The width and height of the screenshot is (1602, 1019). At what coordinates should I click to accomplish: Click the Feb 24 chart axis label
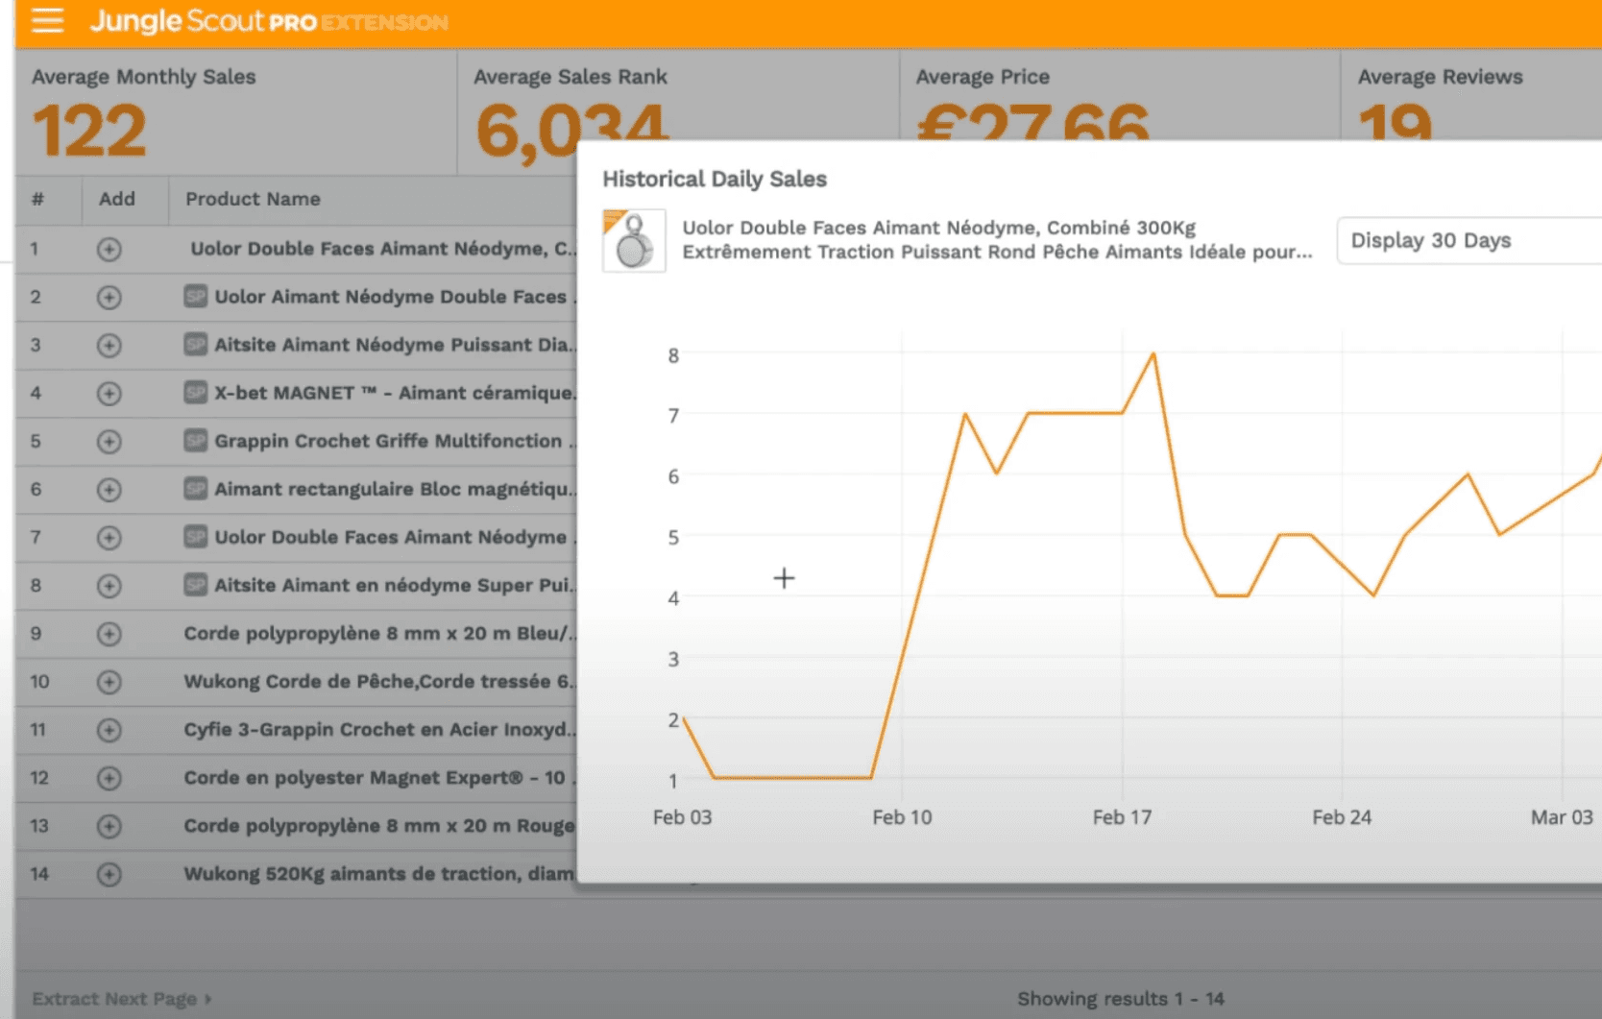tap(1342, 817)
